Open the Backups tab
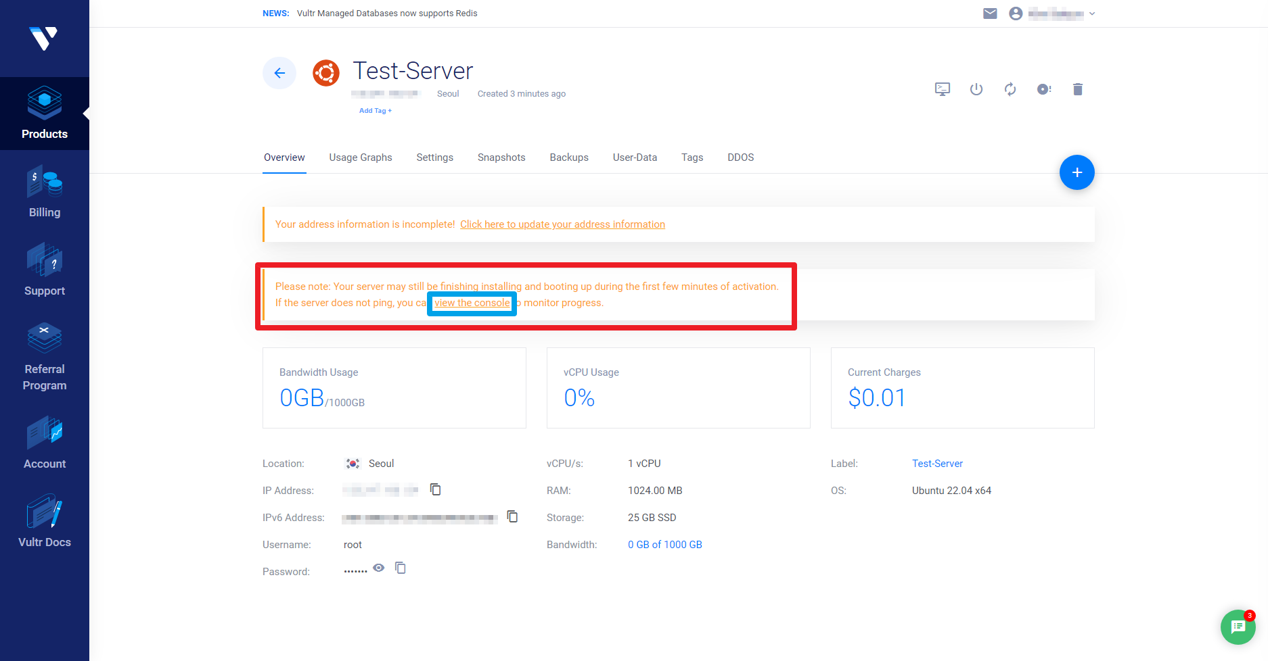This screenshot has width=1268, height=661. [x=569, y=157]
